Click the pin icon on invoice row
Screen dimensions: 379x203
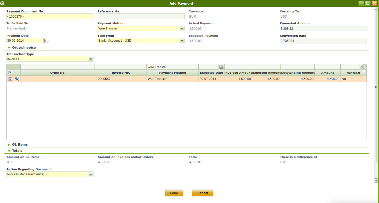[x=17, y=79]
